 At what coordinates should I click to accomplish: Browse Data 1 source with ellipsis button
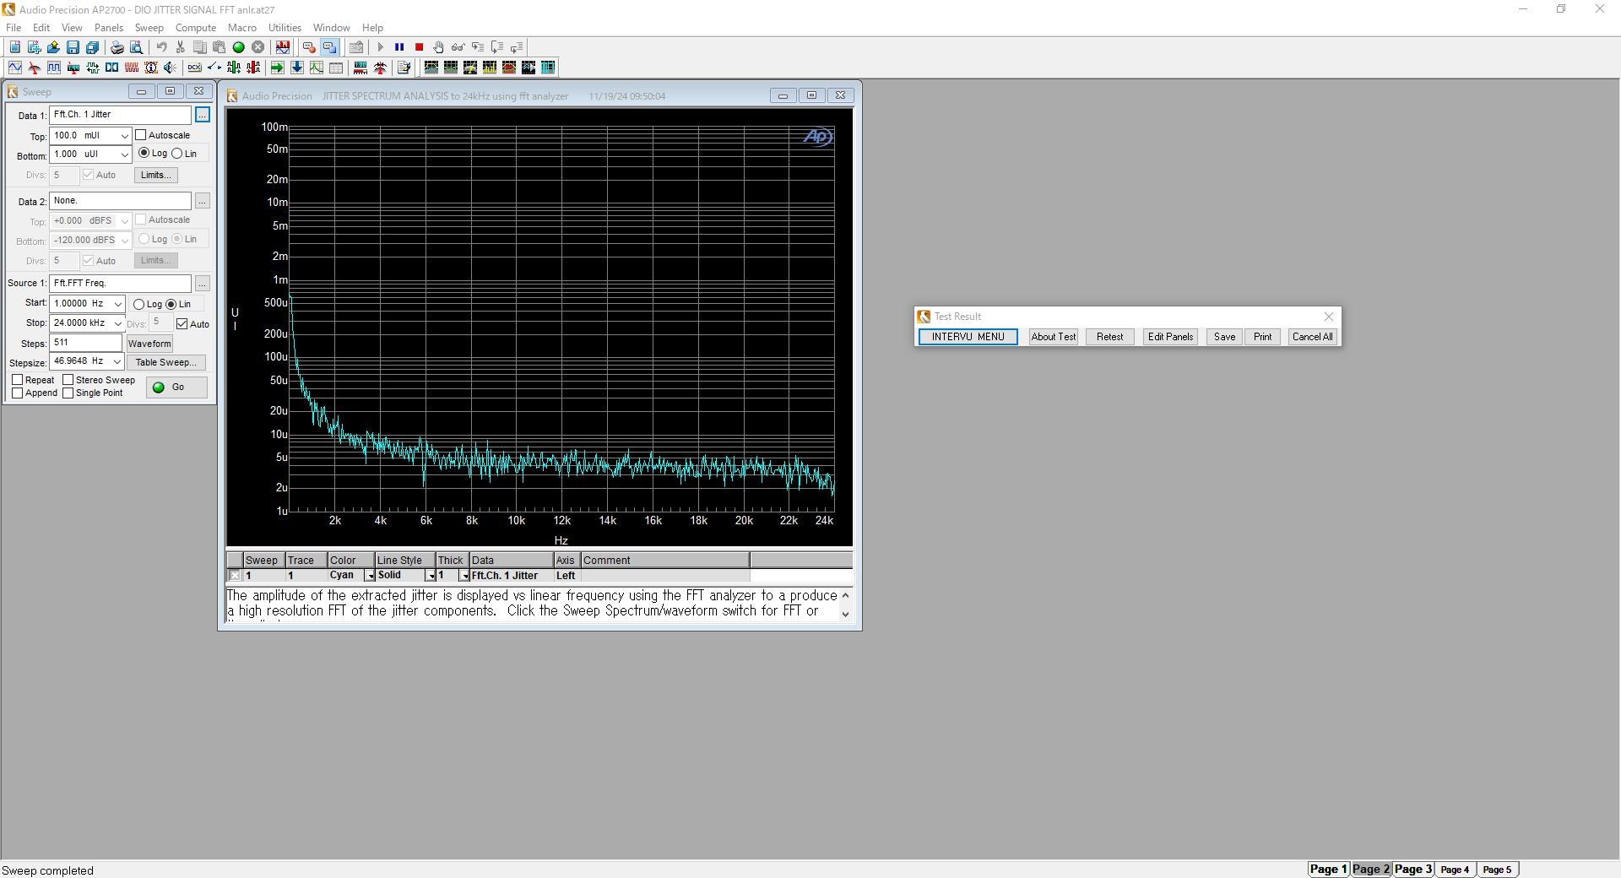point(203,115)
